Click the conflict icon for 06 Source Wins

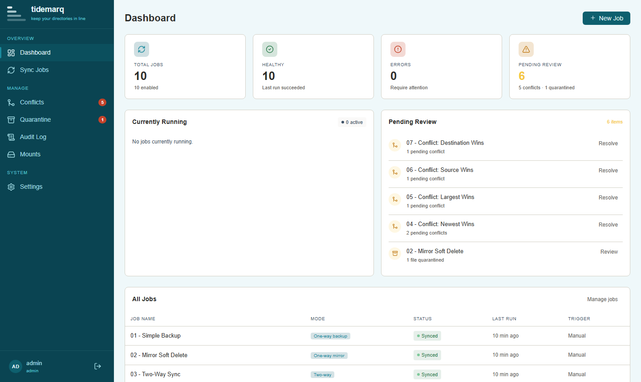[x=395, y=172]
